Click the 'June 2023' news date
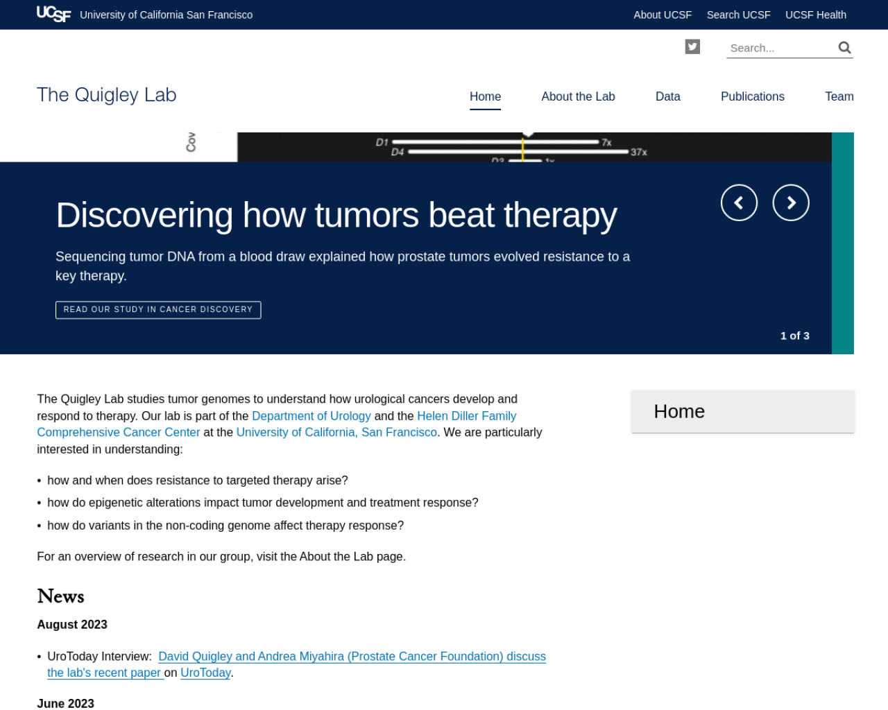The height and width of the screenshot is (710, 888). (x=65, y=703)
